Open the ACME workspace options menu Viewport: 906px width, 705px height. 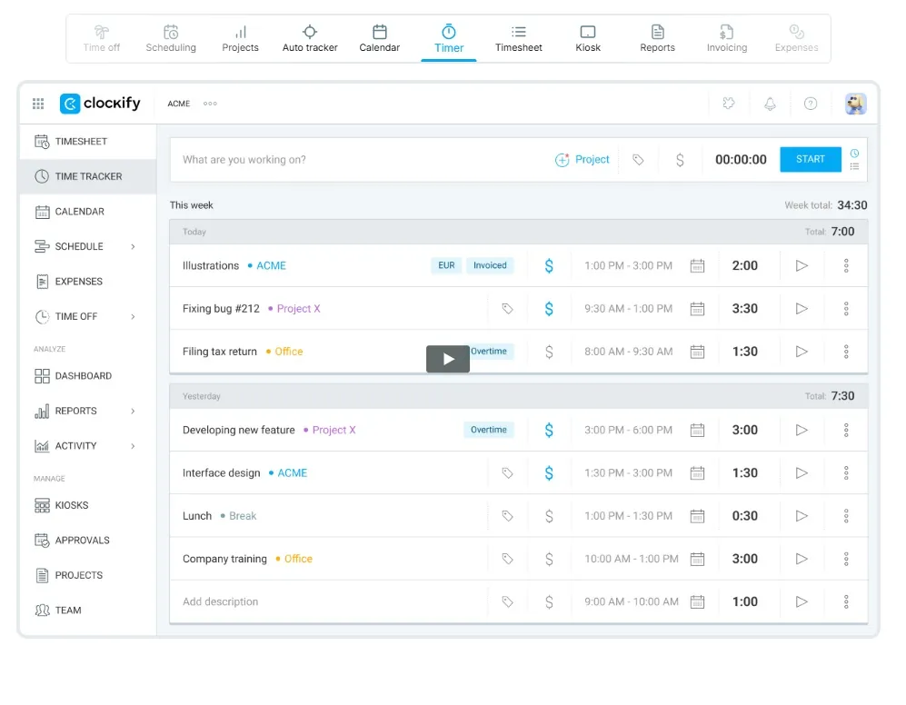coord(210,104)
